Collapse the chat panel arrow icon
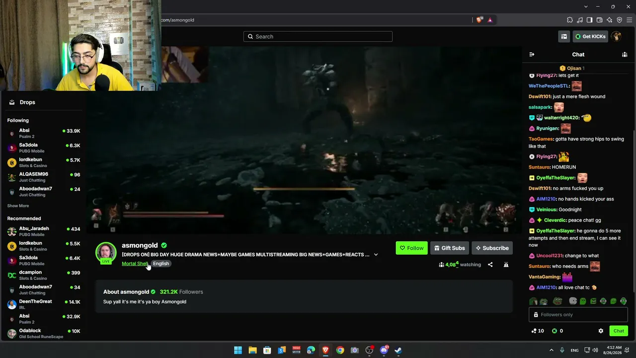 532,54
